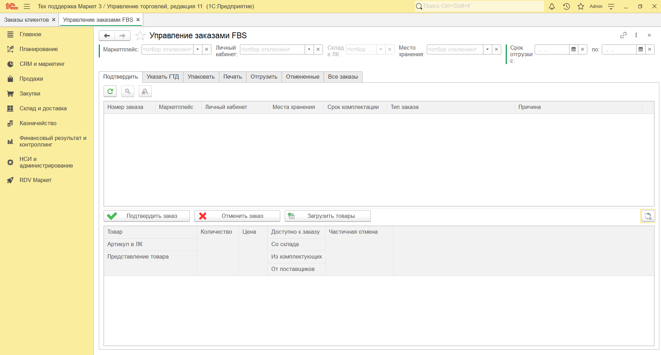Screen dimensions: 661x355
Task: Click the Маркетплейс filter input
Action: point(167,49)
